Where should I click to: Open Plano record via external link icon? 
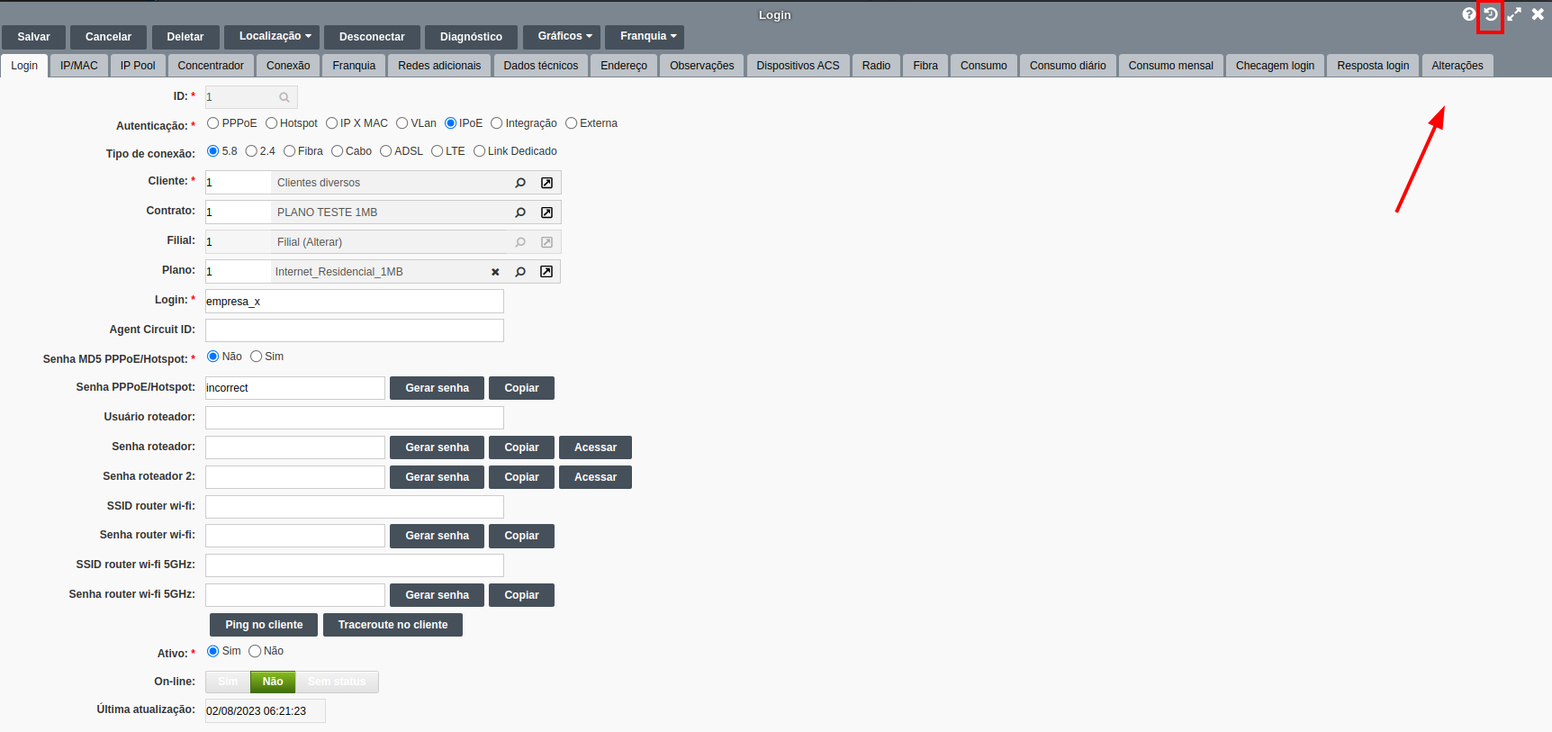click(x=546, y=272)
